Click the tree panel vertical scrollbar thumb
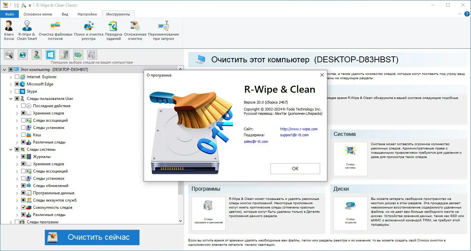The height and width of the screenshot is (251, 471). point(181,134)
